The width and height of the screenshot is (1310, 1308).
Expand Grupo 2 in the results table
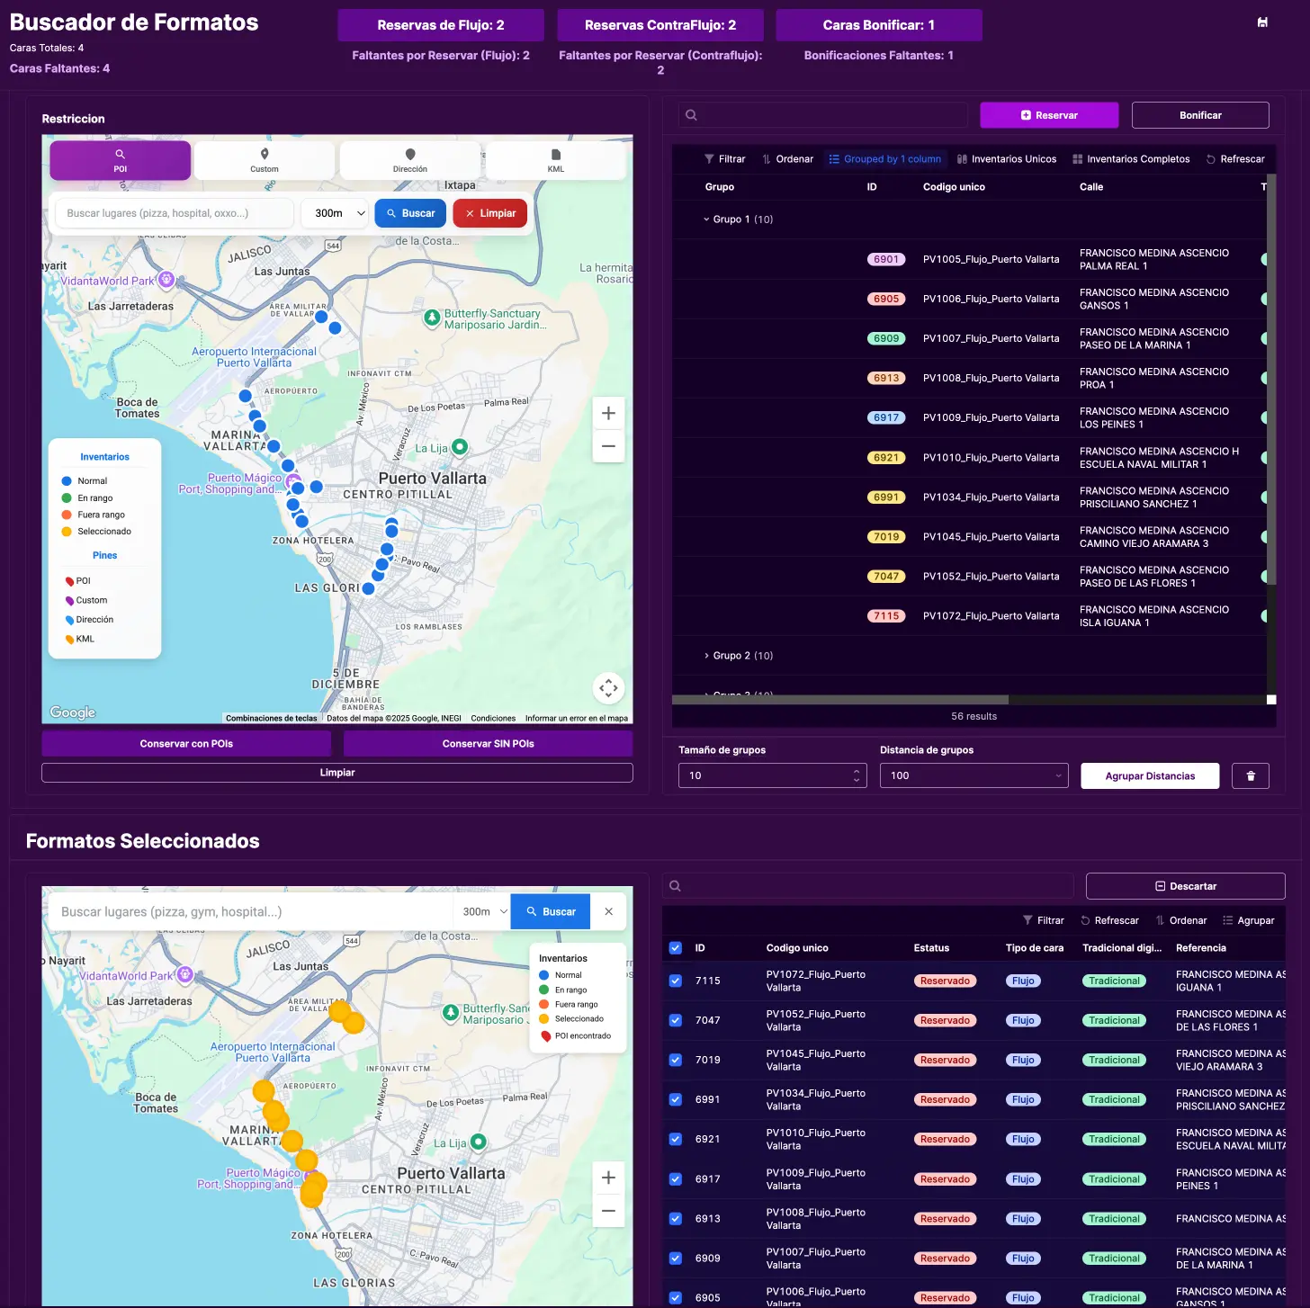pyautogui.click(x=707, y=656)
